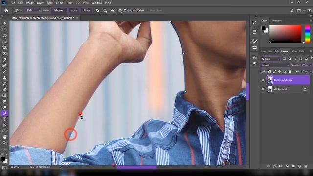Open the Filter menu

[69, 3]
